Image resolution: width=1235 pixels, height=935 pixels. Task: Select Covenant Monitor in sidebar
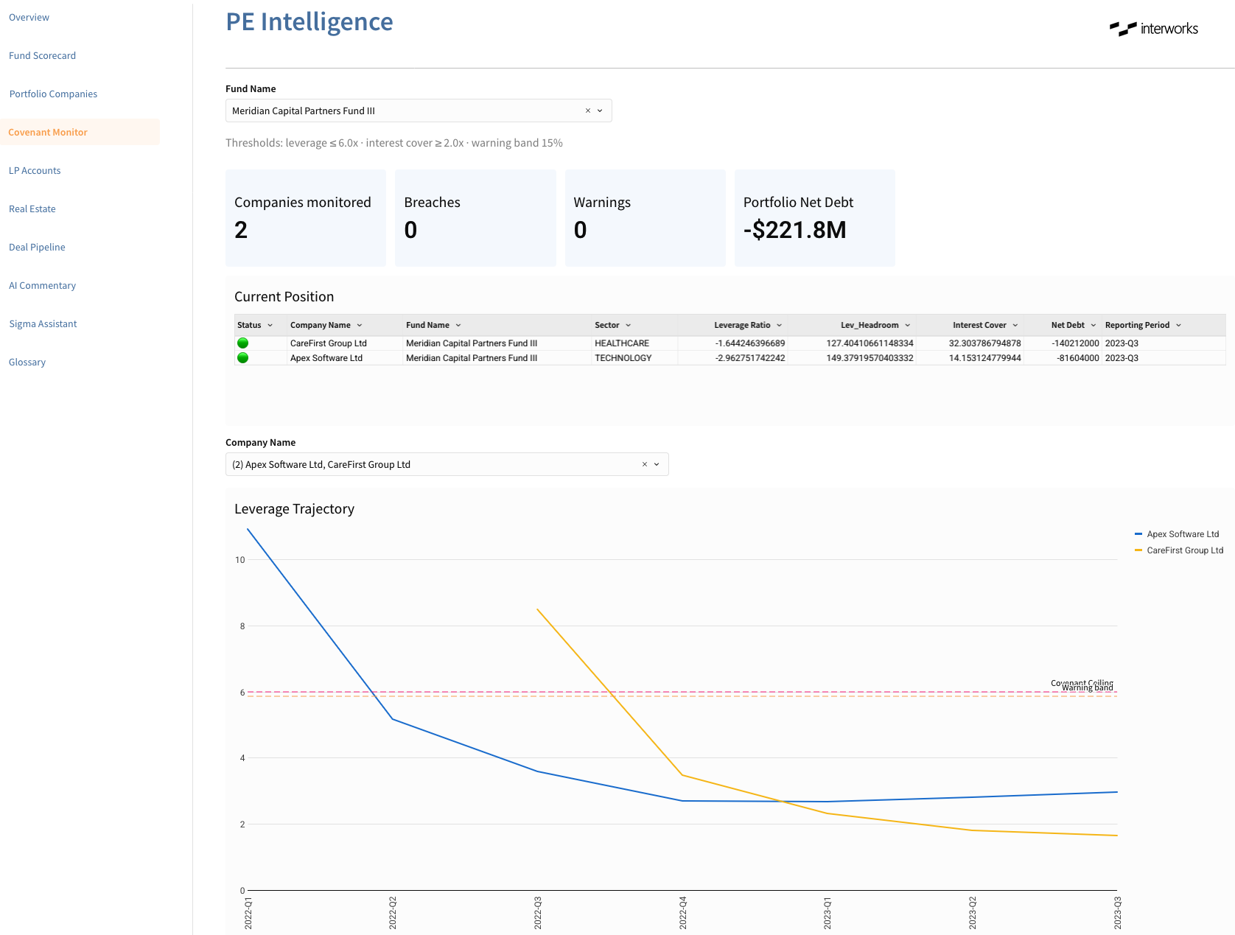[80, 132]
